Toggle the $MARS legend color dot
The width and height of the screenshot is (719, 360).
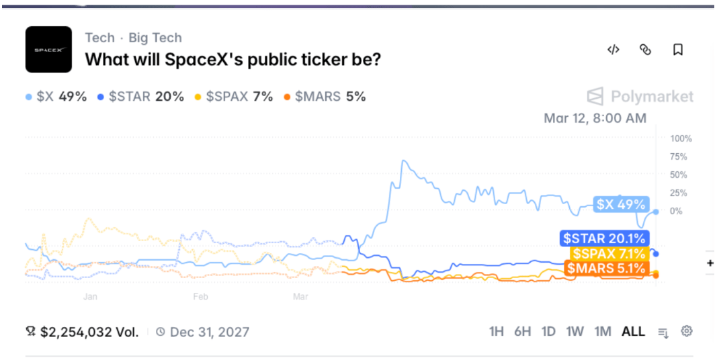tap(287, 97)
